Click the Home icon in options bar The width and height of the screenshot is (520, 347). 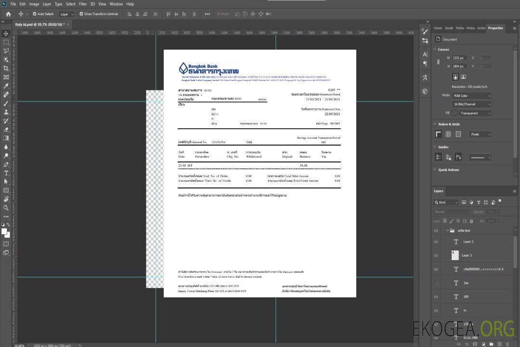[8, 14]
